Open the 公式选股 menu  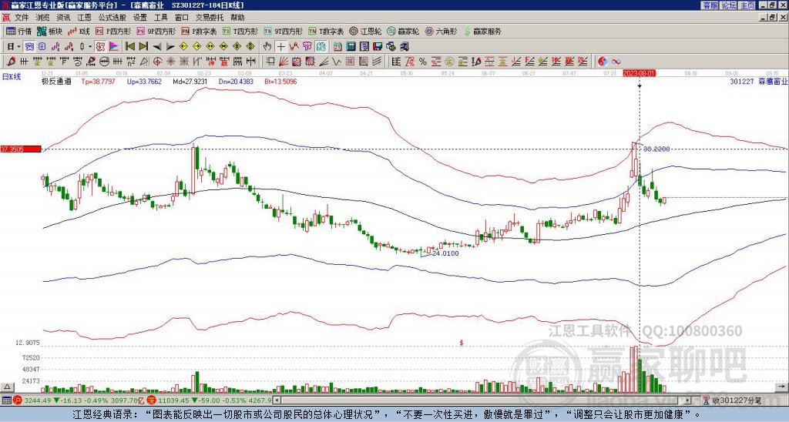click(112, 18)
